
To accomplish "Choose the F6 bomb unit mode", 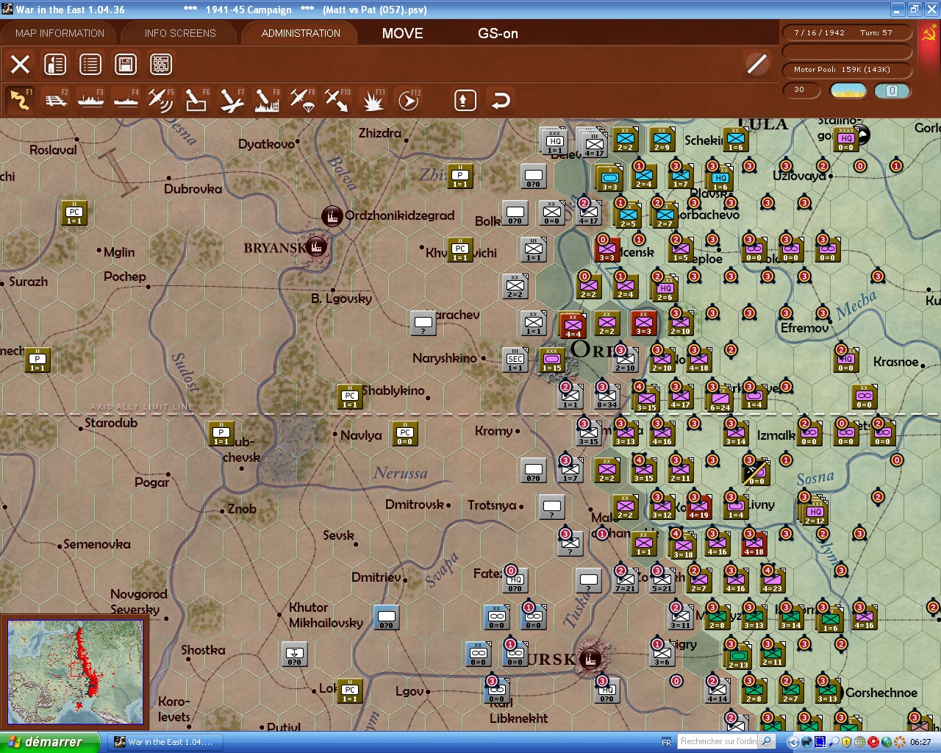I will [196, 100].
